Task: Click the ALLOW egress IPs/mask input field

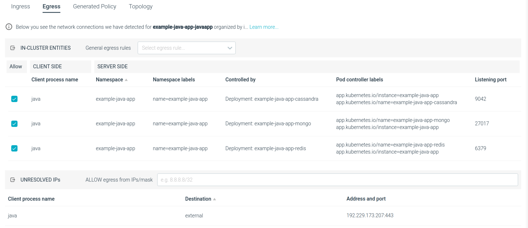Action: (337, 180)
